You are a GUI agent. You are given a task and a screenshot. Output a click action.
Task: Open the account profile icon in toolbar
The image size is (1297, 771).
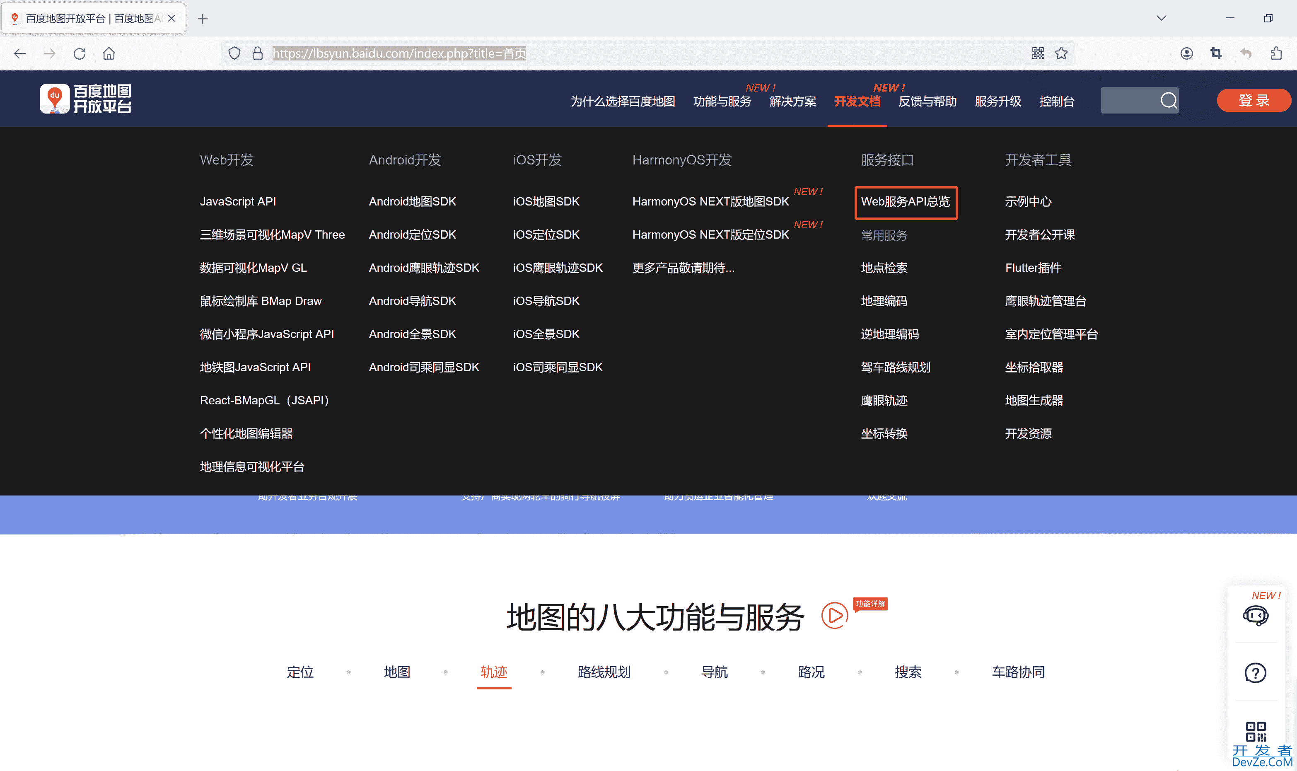pyautogui.click(x=1186, y=53)
